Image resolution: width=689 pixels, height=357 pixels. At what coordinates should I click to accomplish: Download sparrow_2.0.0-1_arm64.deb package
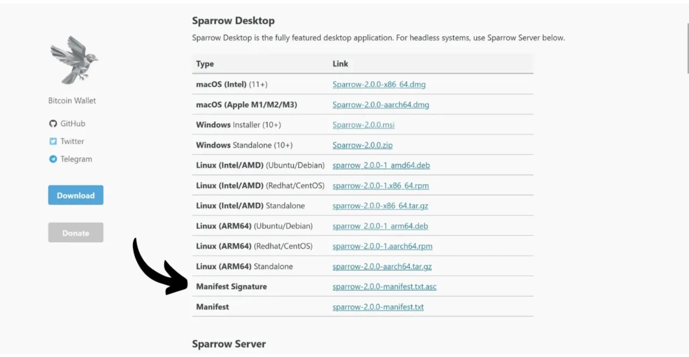pos(380,226)
